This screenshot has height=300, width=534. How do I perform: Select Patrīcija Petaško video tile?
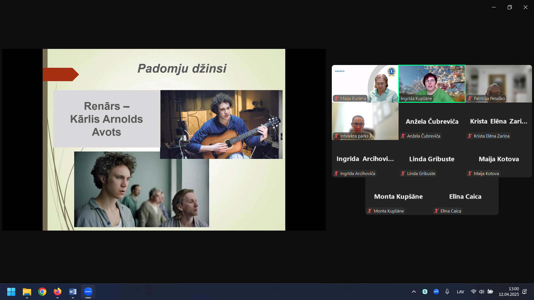499,83
